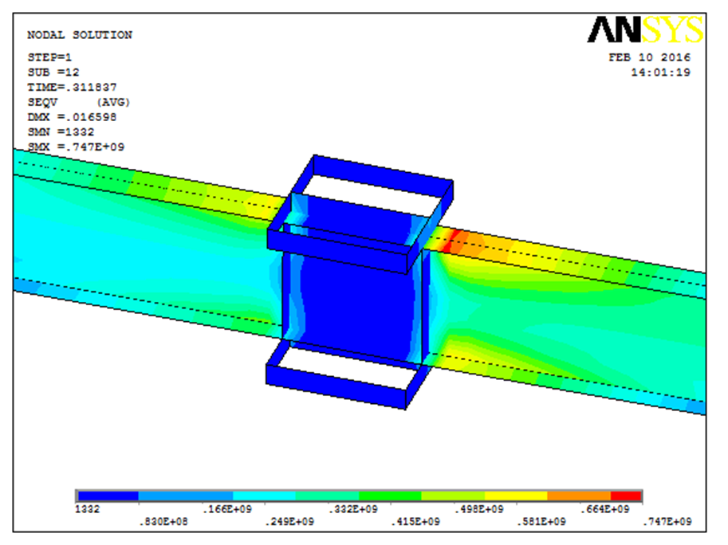Click the SMX =.747E+09 value

(76, 147)
